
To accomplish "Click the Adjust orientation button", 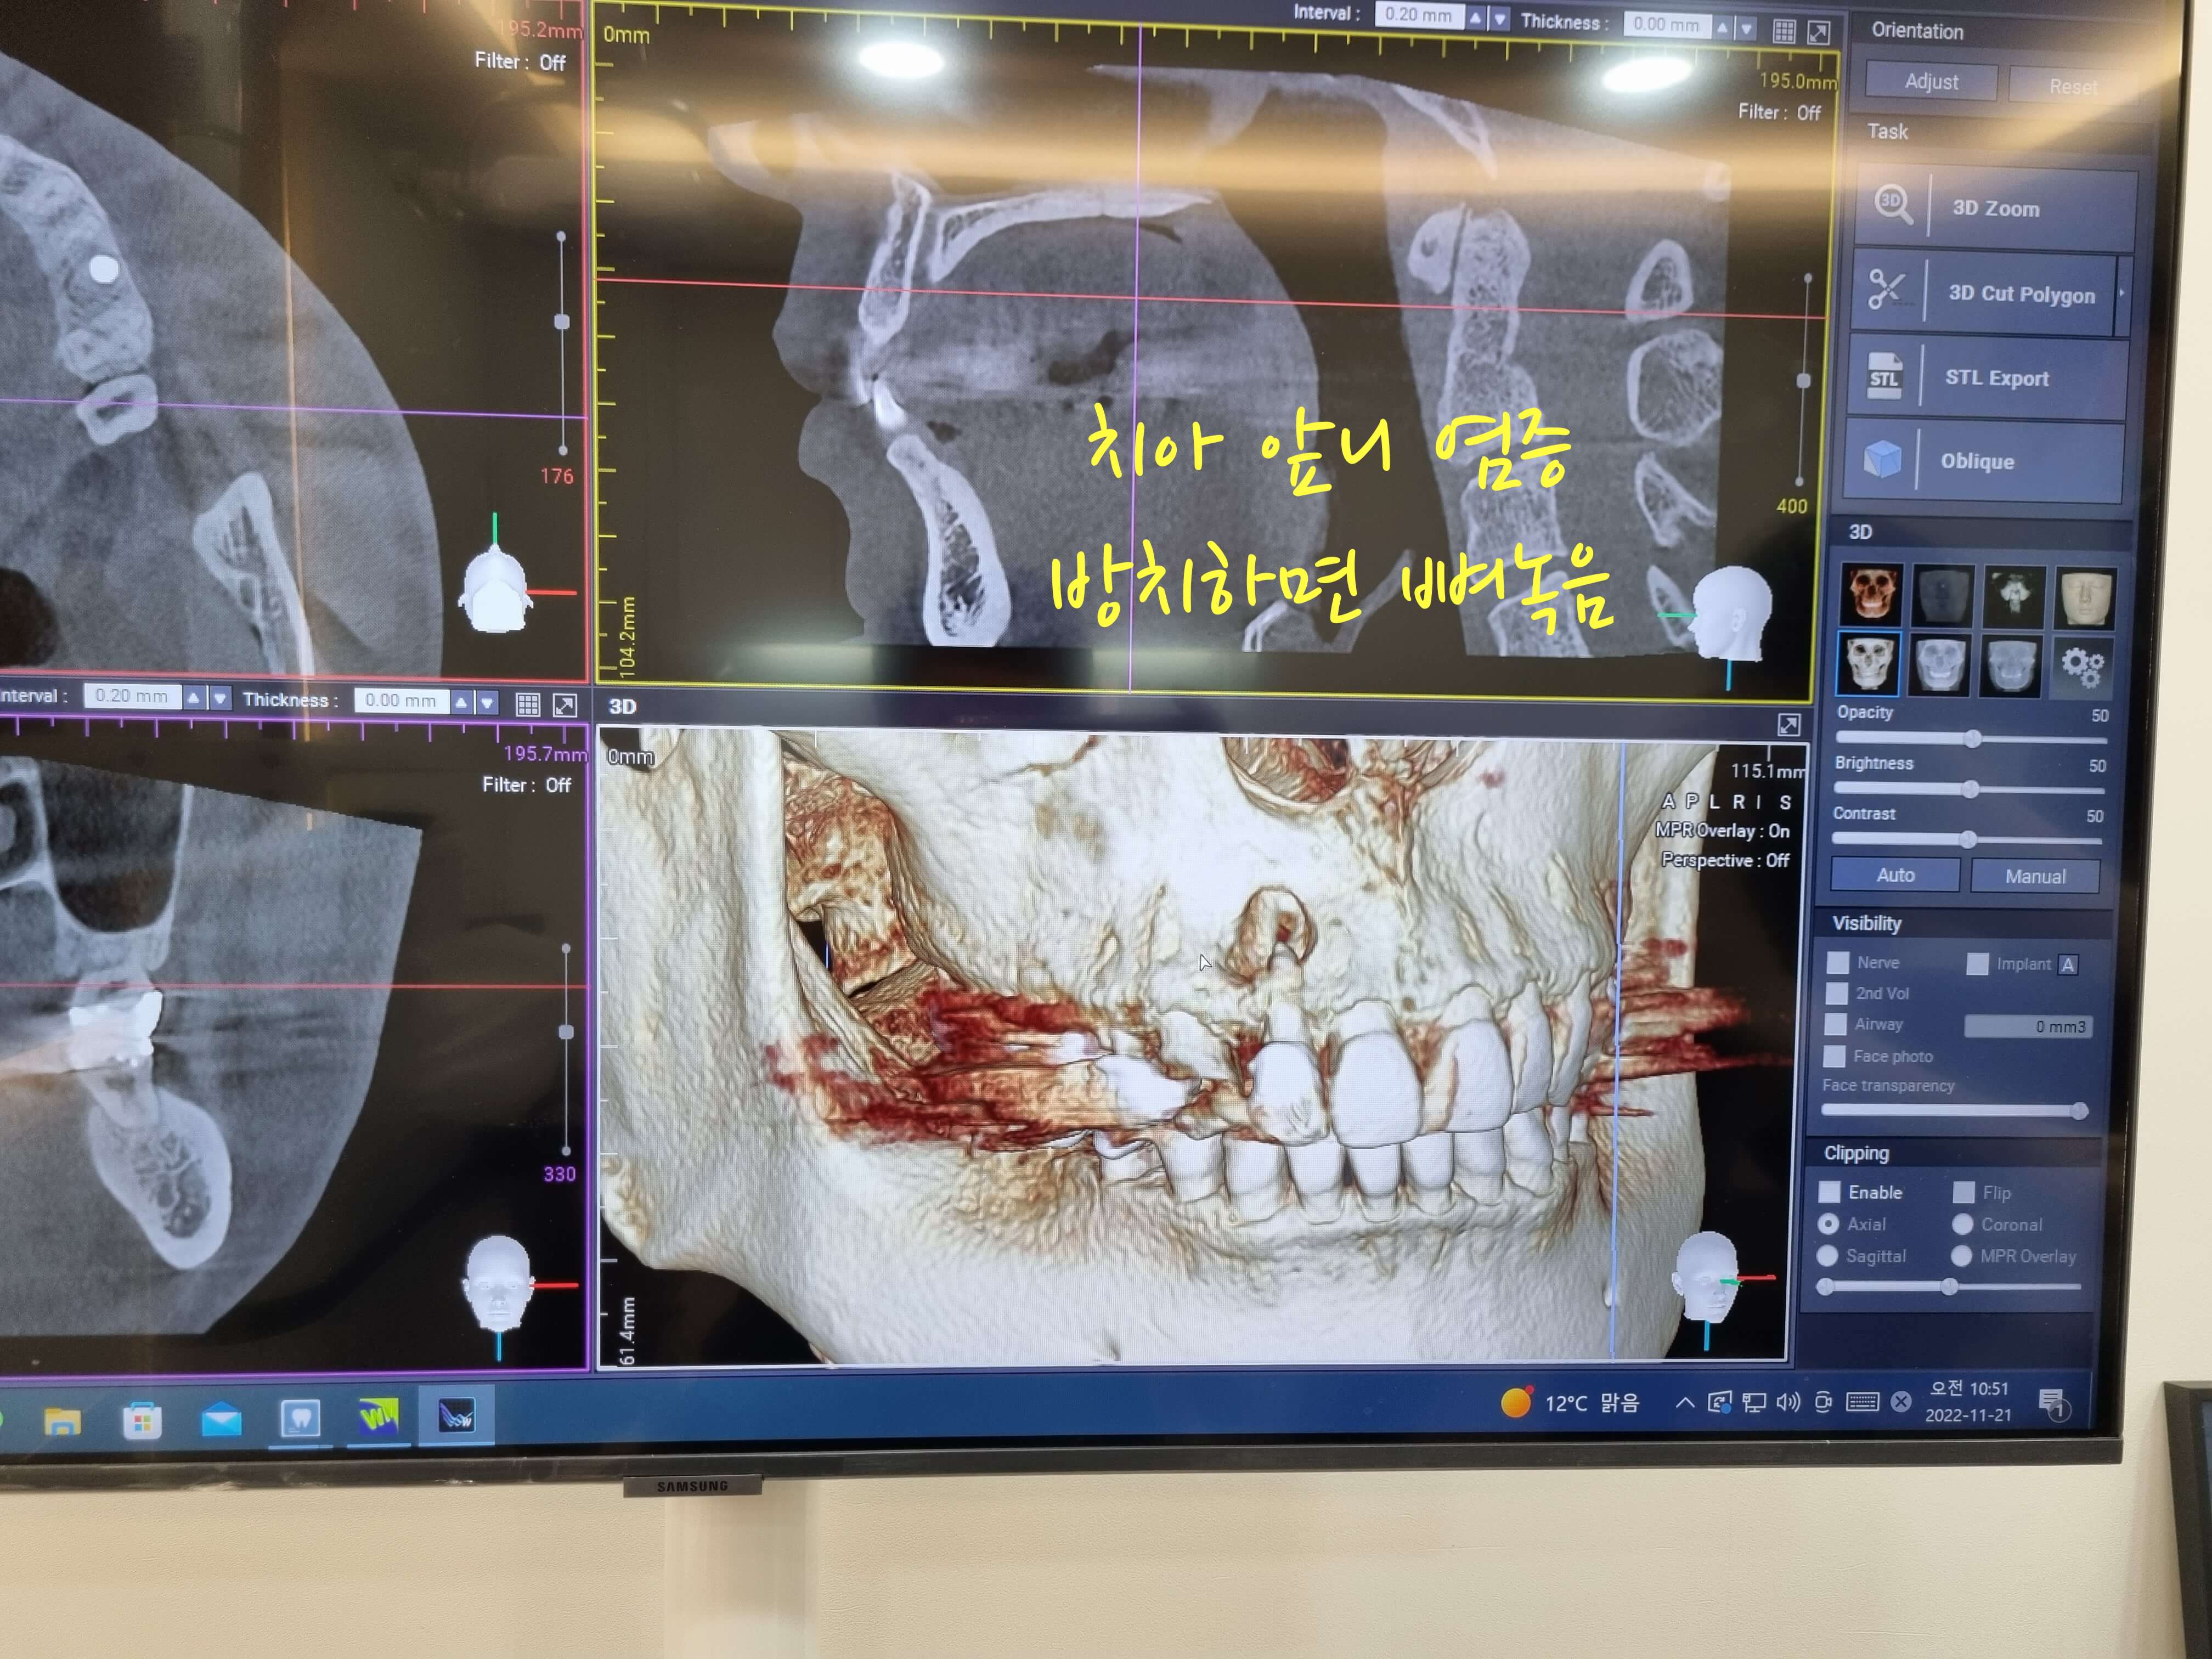I will 1930,82.
